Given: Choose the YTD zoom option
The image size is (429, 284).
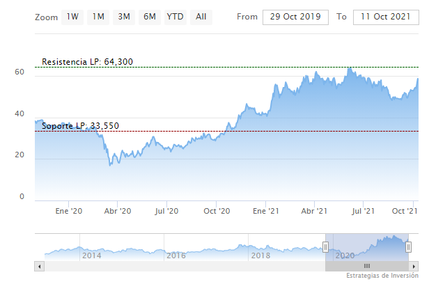Looking at the screenshot, I should tap(175, 16).
